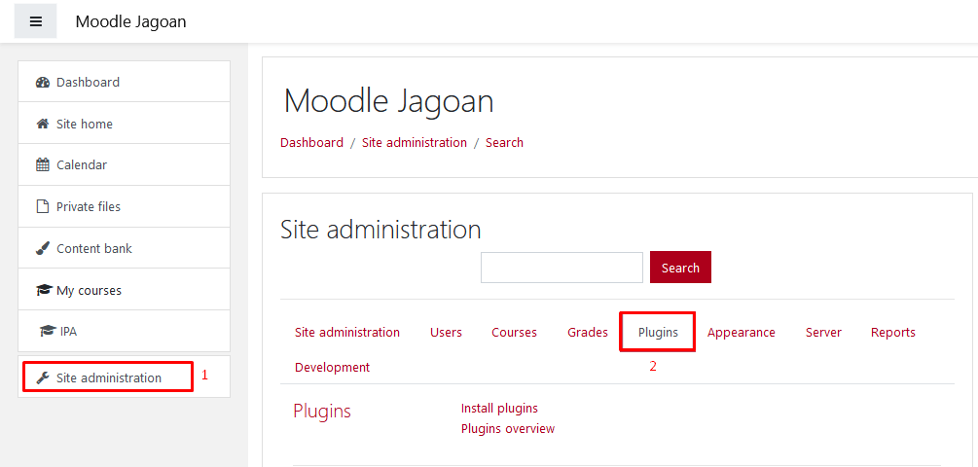The image size is (978, 467).
Task: Go to Dashboard via breadcrumb link
Action: pos(311,143)
